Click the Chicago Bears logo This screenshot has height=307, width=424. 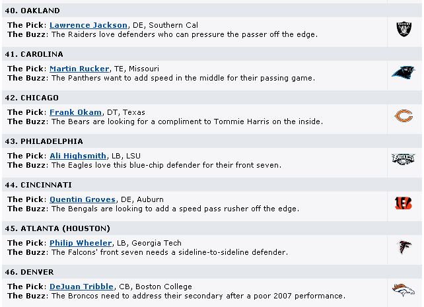[404, 116]
